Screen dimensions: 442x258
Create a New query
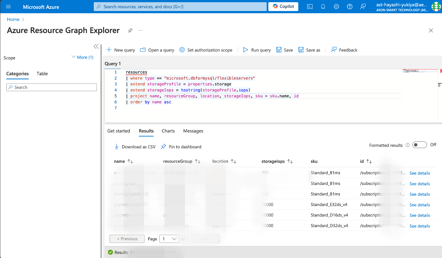pyautogui.click(x=121, y=50)
